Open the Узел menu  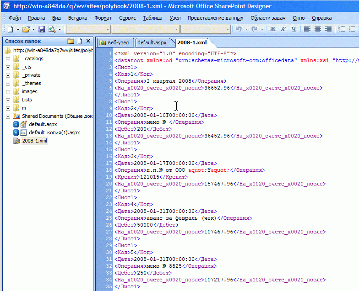click(x=175, y=18)
